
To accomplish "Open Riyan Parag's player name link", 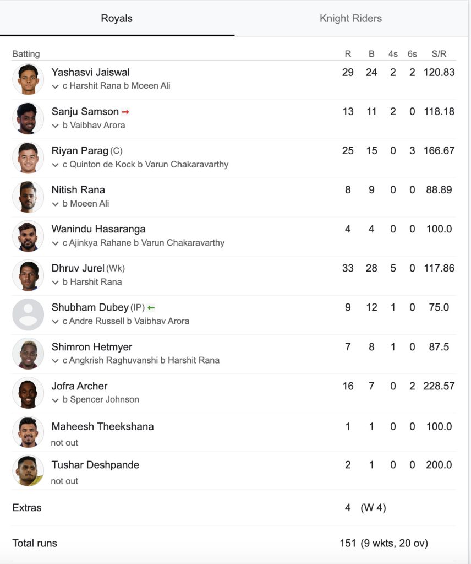I will (80, 151).
